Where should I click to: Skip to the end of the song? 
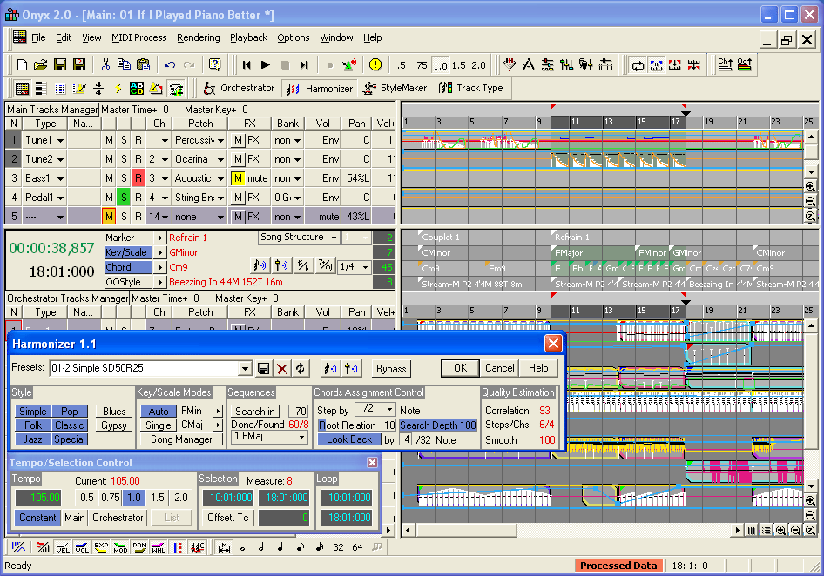pos(304,64)
